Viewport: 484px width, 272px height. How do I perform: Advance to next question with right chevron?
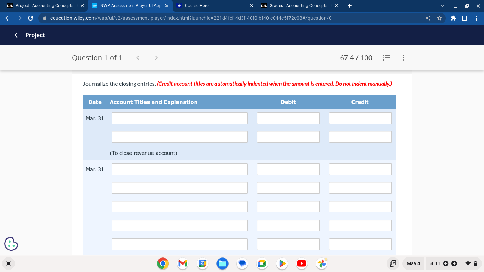pos(156,58)
